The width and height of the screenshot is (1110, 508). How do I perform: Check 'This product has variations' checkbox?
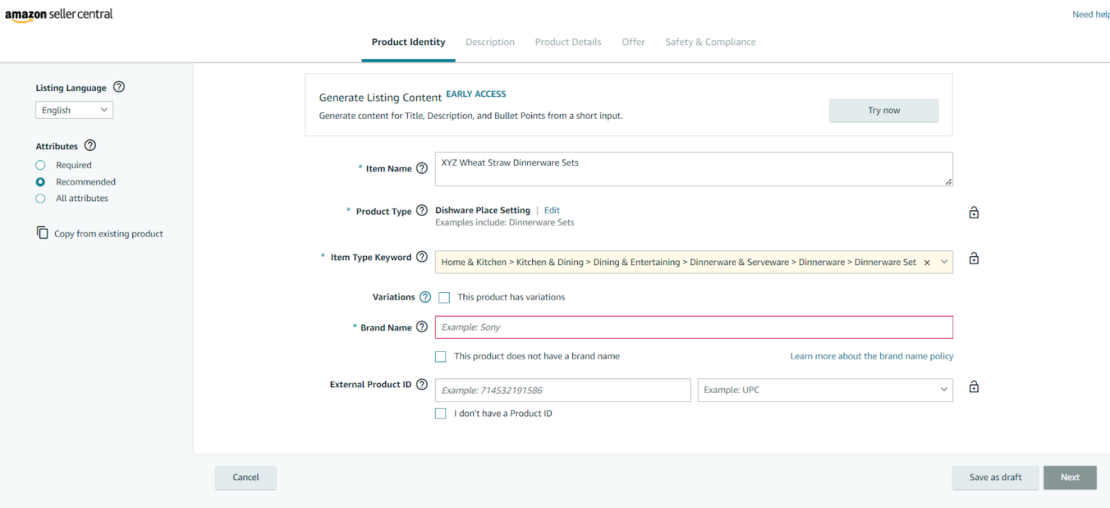(x=444, y=298)
